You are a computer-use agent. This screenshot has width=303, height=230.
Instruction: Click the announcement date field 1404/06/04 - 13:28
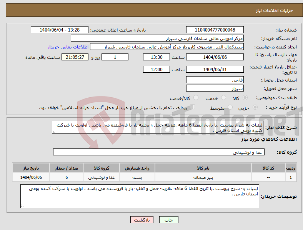click(60, 30)
